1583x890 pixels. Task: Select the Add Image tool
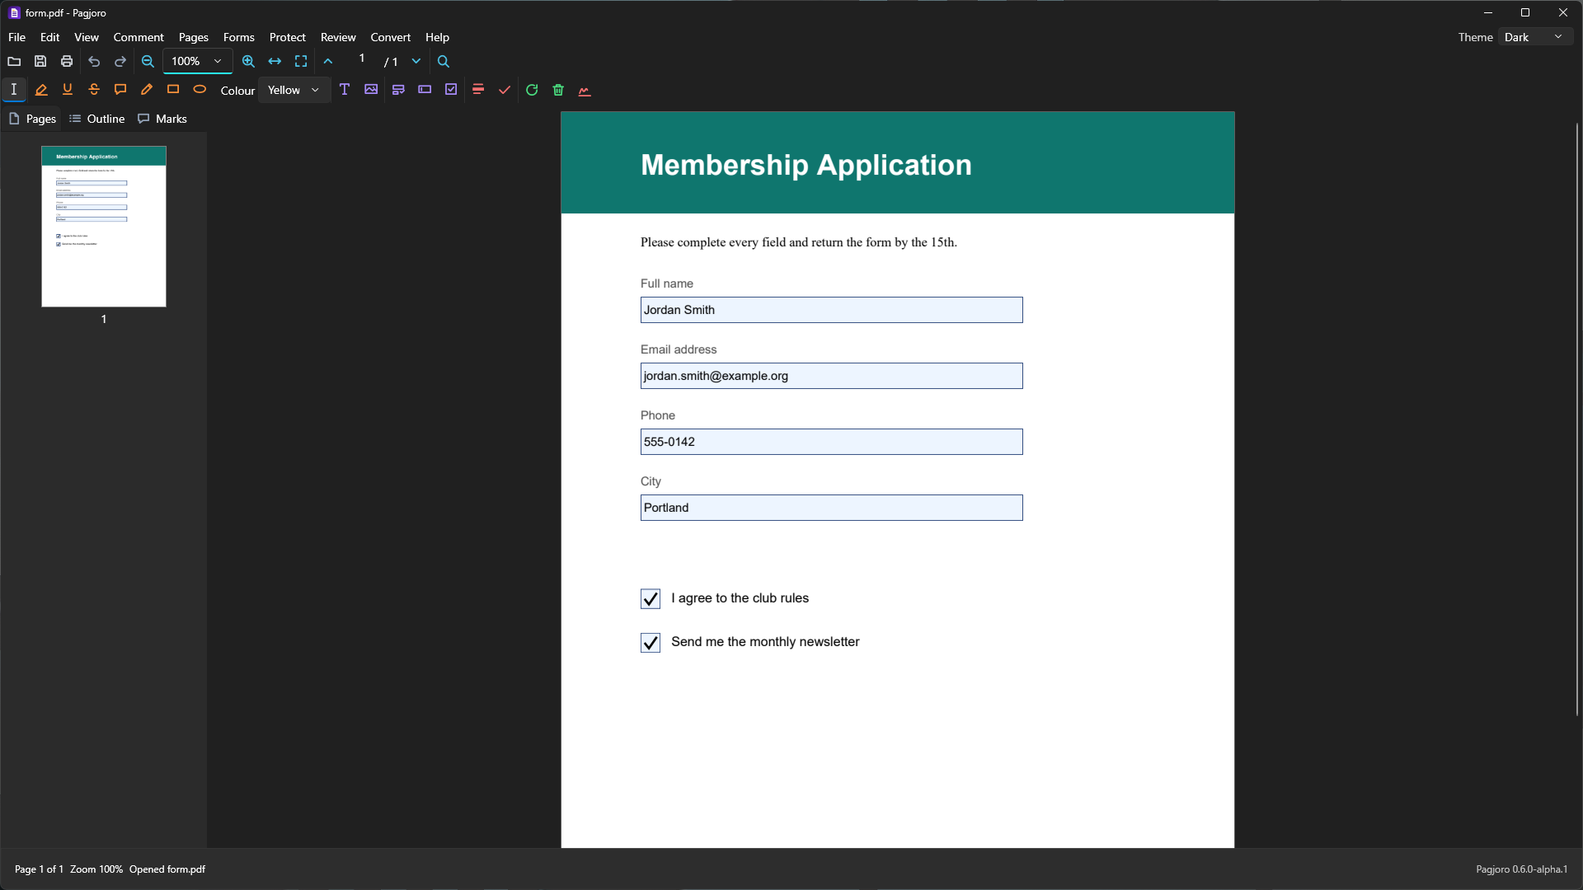point(371,90)
